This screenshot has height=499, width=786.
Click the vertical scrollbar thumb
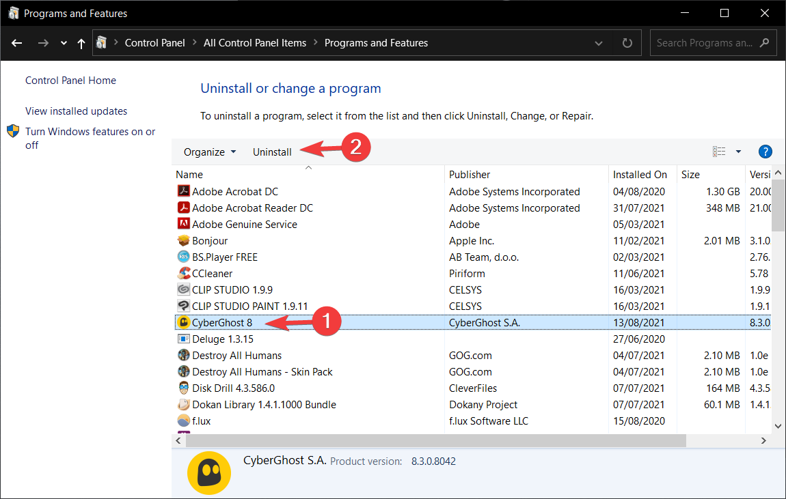click(778, 205)
